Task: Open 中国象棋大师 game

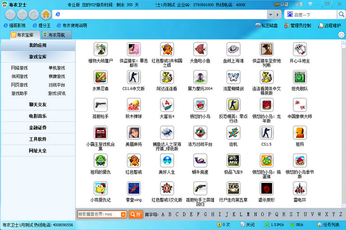Action: pyautogui.click(x=299, y=105)
